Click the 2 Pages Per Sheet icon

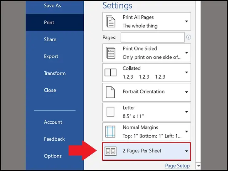(x=110, y=151)
